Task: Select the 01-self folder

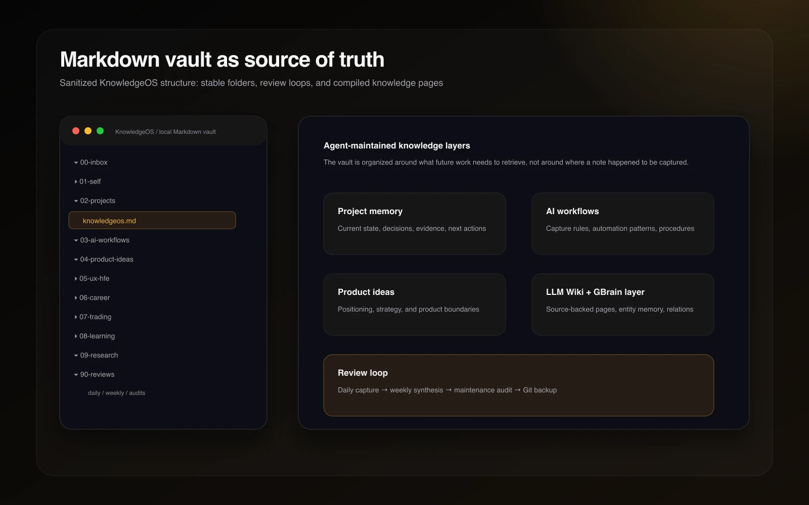Action: (x=90, y=181)
